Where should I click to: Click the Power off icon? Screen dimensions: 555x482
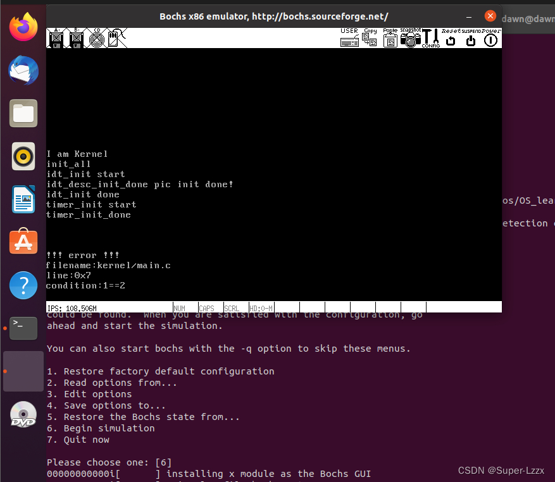pyautogui.click(x=491, y=37)
